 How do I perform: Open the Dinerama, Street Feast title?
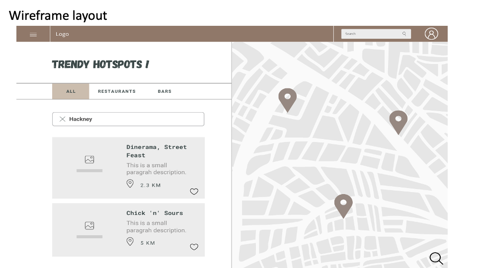click(x=157, y=151)
